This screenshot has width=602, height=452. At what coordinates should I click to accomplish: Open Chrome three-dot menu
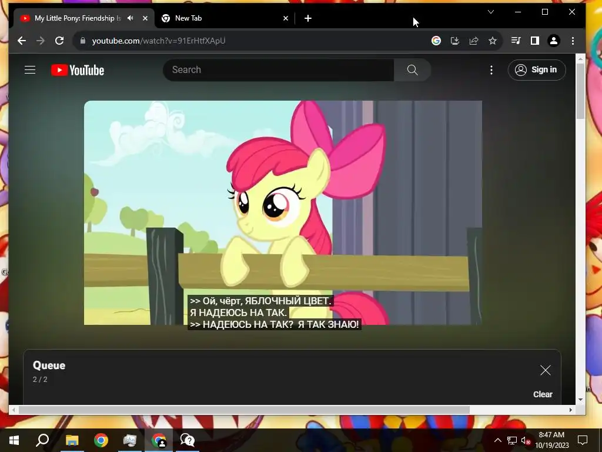[x=573, y=41]
